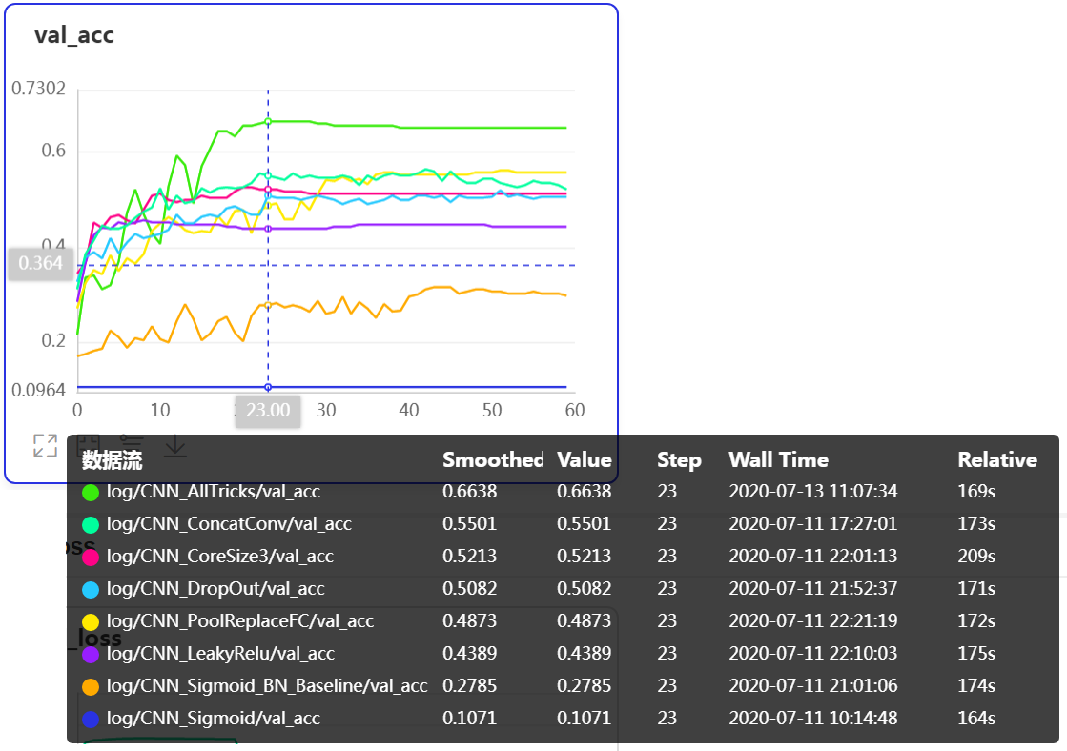The height and width of the screenshot is (751, 1067).
Task: Click the light blue dot beside CNN_DropOut
Action: 91,590
